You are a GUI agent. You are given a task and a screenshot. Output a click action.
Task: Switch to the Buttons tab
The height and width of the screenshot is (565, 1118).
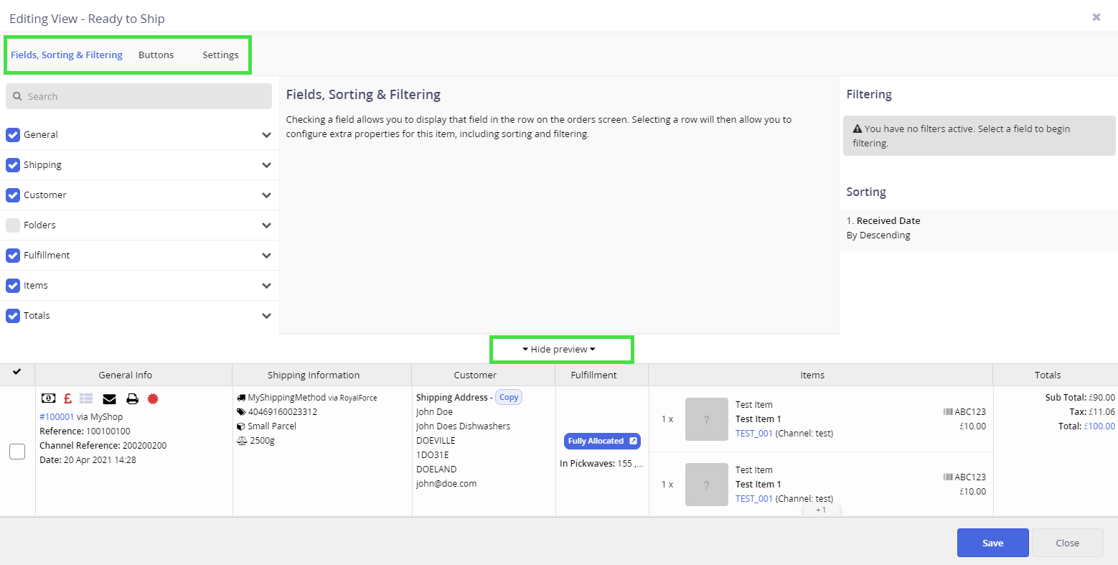pyautogui.click(x=156, y=55)
